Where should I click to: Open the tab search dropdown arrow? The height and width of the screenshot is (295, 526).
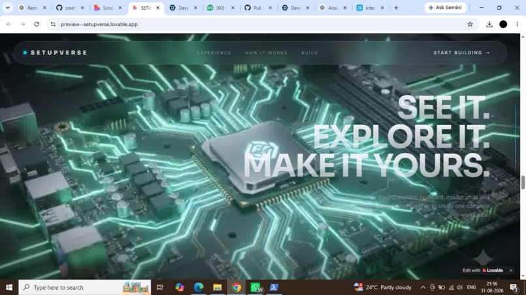(7, 7)
